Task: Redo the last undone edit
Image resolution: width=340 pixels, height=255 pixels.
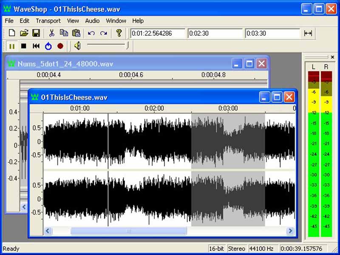Action: click(103, 33)
